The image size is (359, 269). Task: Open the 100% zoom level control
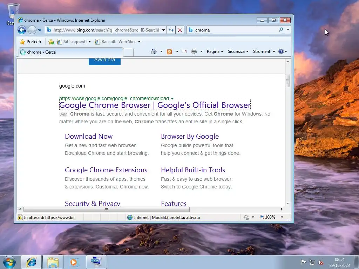point(268,217)
